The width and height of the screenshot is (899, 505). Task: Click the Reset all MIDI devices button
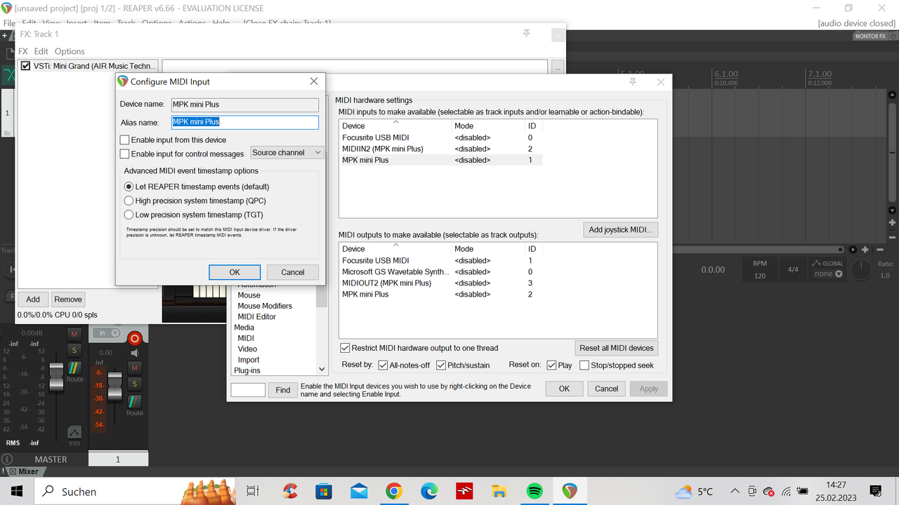point(616,348)
